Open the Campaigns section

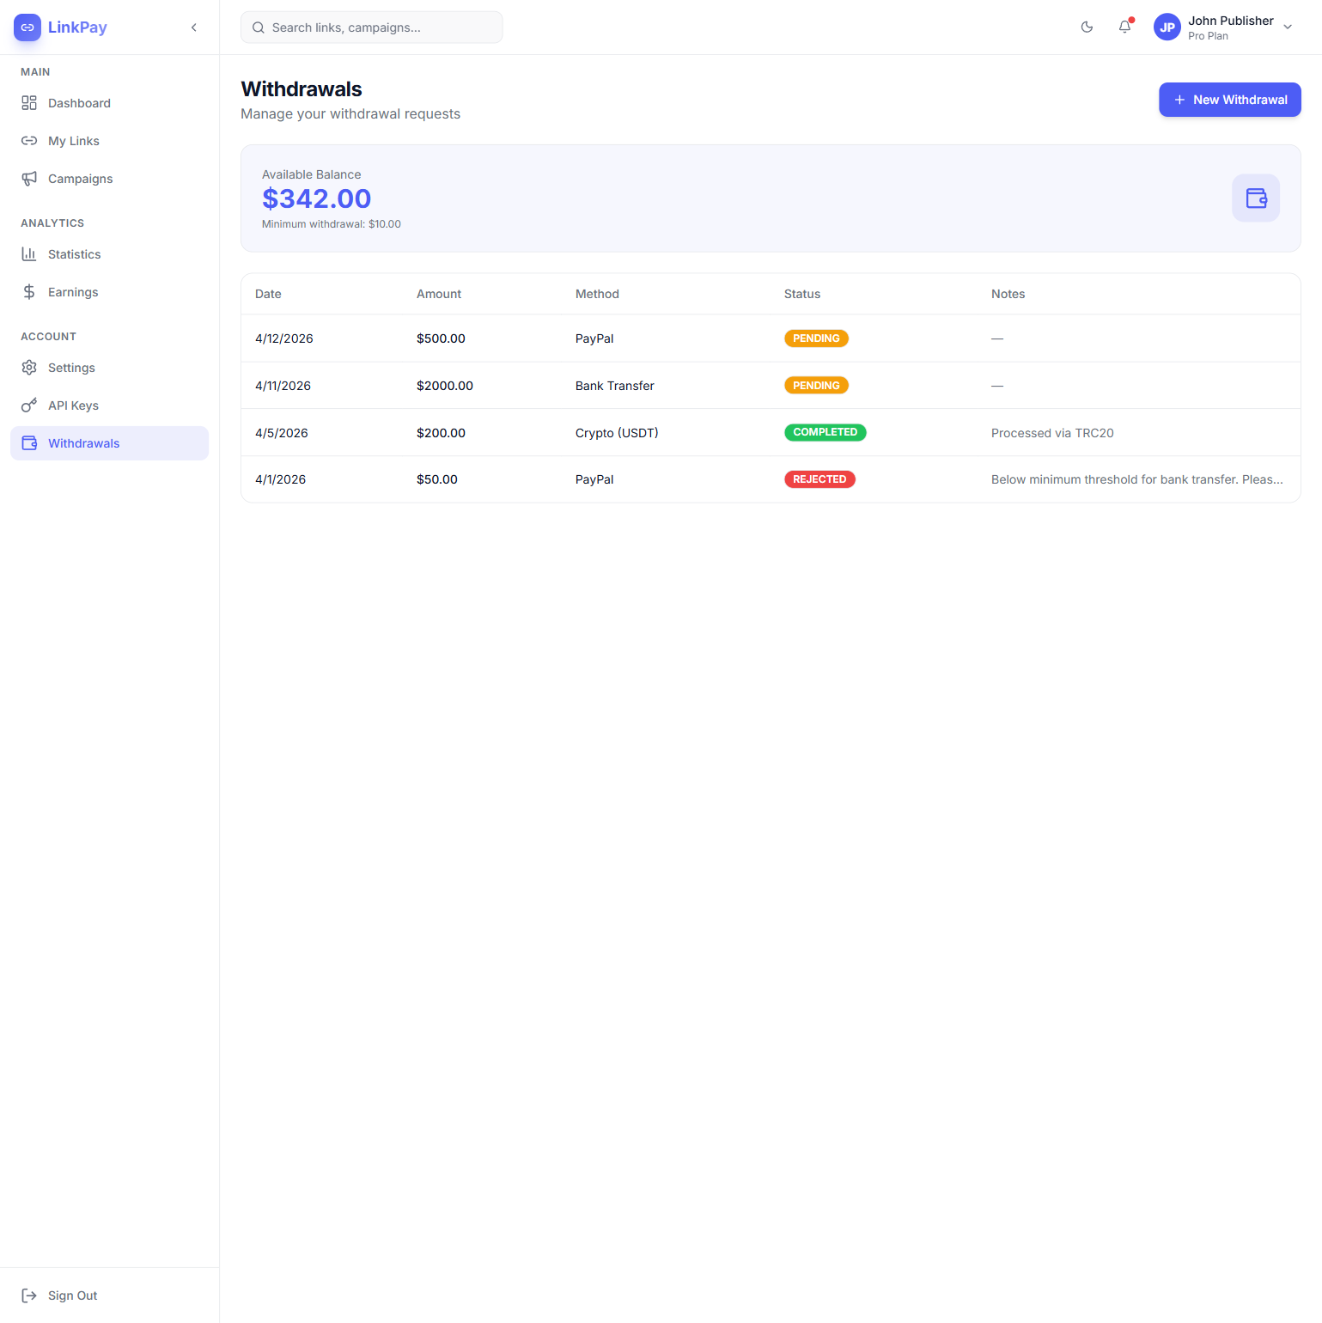[x=109, y=179]
